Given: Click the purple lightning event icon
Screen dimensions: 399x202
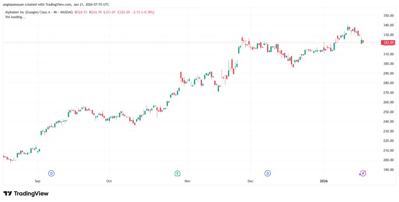Looking at the screenshot, I should pos(362,173).
